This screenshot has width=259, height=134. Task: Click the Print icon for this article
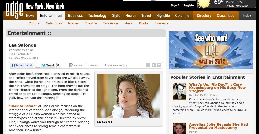coord(72,65)
